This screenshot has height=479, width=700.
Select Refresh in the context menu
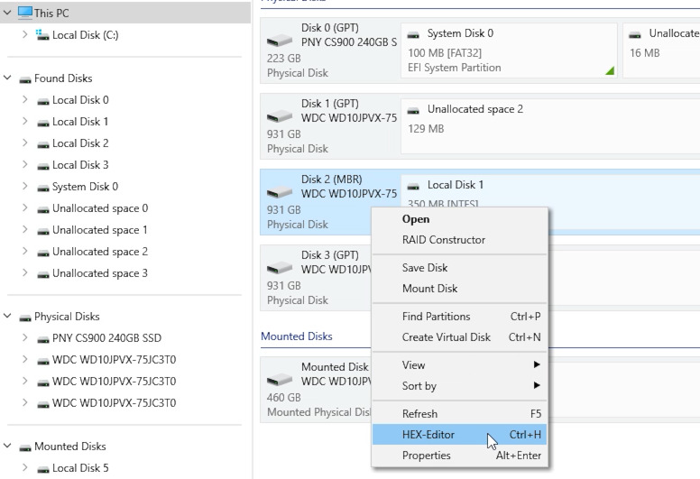tap(459, 413)
